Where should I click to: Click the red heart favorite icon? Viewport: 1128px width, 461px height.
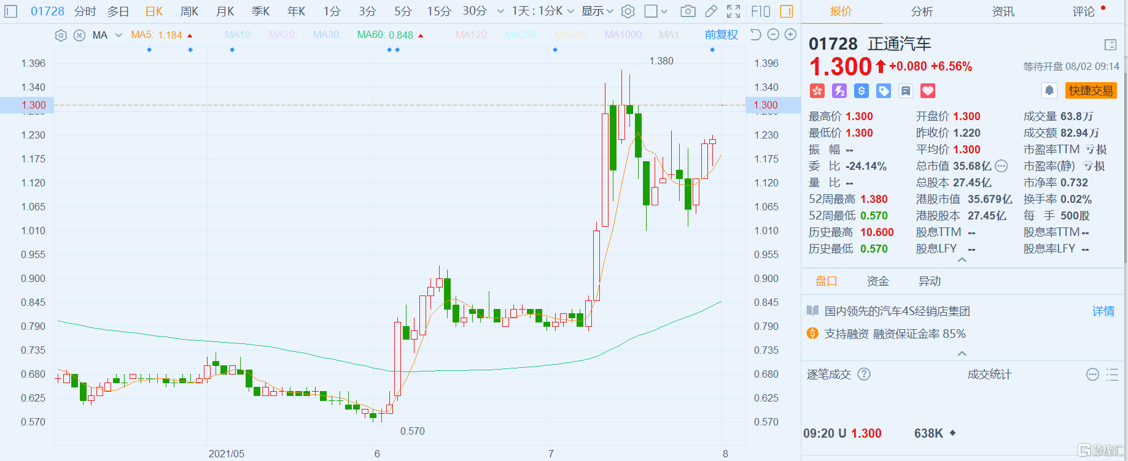(x=927, y=91)
